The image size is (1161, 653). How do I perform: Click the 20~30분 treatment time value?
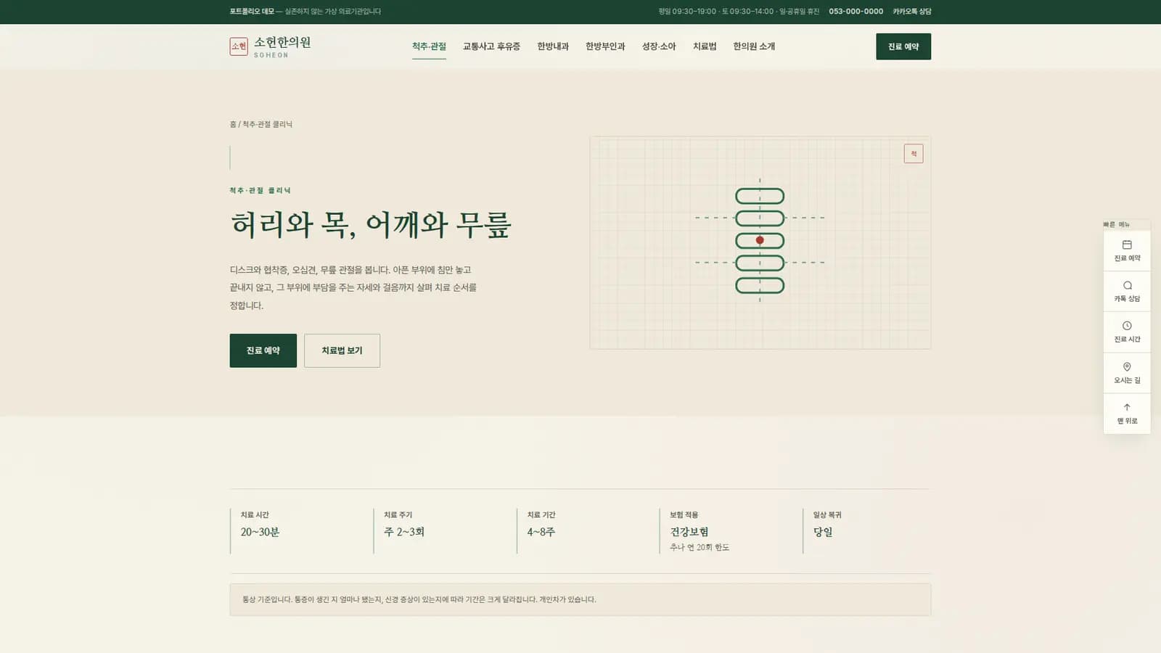260,532
